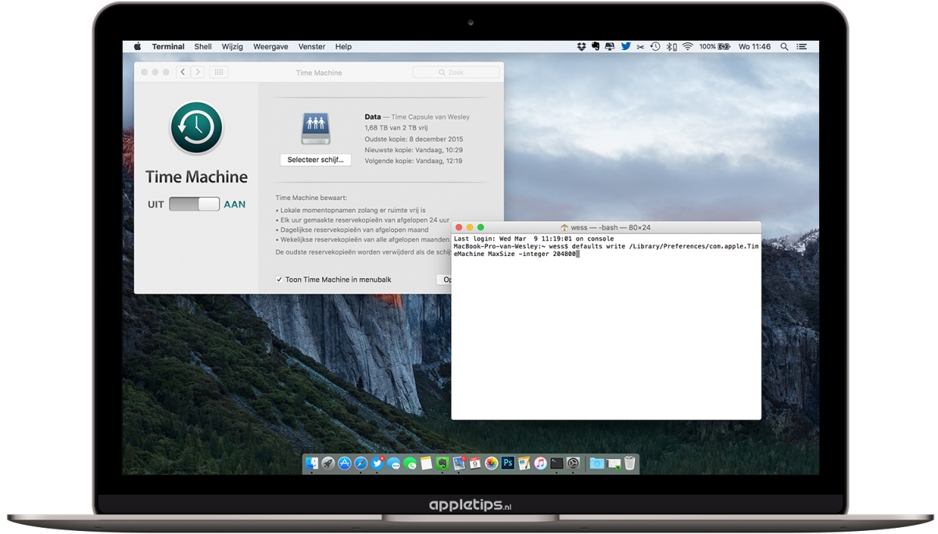The height and width of the screenshot is (534, 938).
Task: Click the Evernote elephant menu bar icon
Action: coord(596,47)
